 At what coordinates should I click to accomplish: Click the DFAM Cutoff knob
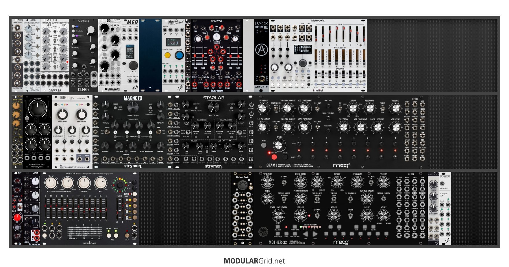(x=353, y=109)
